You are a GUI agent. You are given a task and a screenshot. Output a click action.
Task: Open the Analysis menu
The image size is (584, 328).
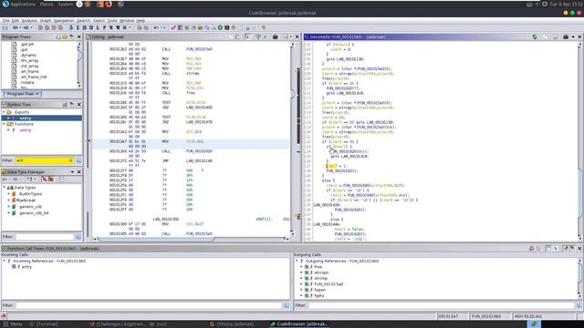click(29, 21)
